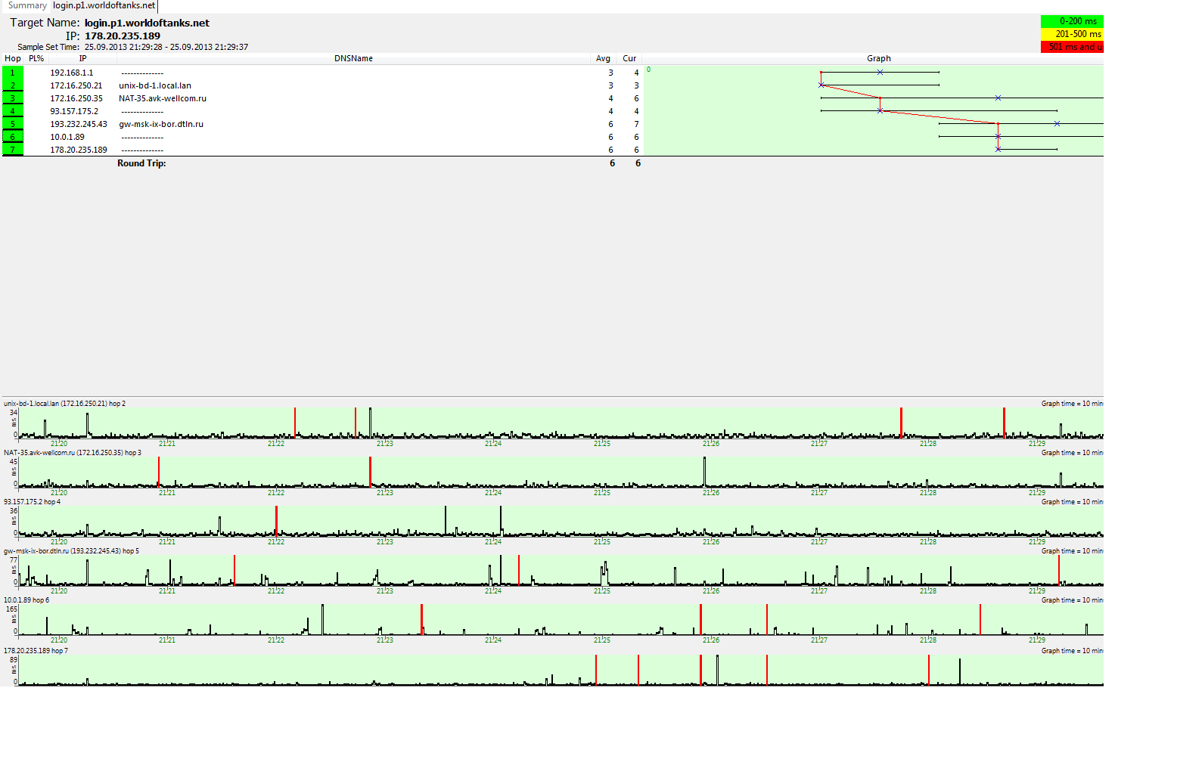Click DNS name NAT-35.avk-wellcom.ru
1177x784 pixels.
[x=163, y=98]
